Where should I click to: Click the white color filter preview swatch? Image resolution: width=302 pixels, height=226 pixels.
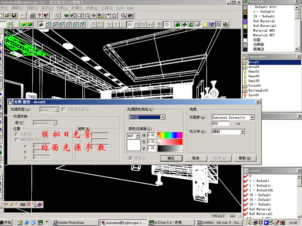pyautogui.click(x=134, y=145)
